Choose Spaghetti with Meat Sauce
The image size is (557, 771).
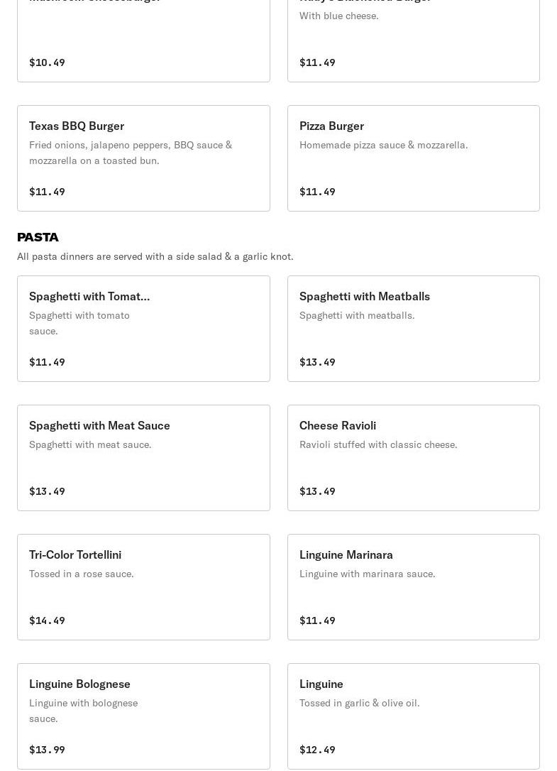tap(143, 457)
